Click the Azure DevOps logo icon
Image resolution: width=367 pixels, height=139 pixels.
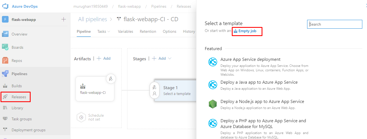coord(5,6)
